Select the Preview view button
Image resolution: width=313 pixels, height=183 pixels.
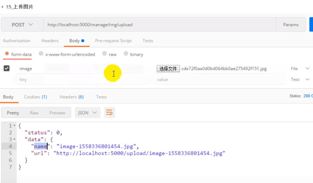click(x=57, y=113)
